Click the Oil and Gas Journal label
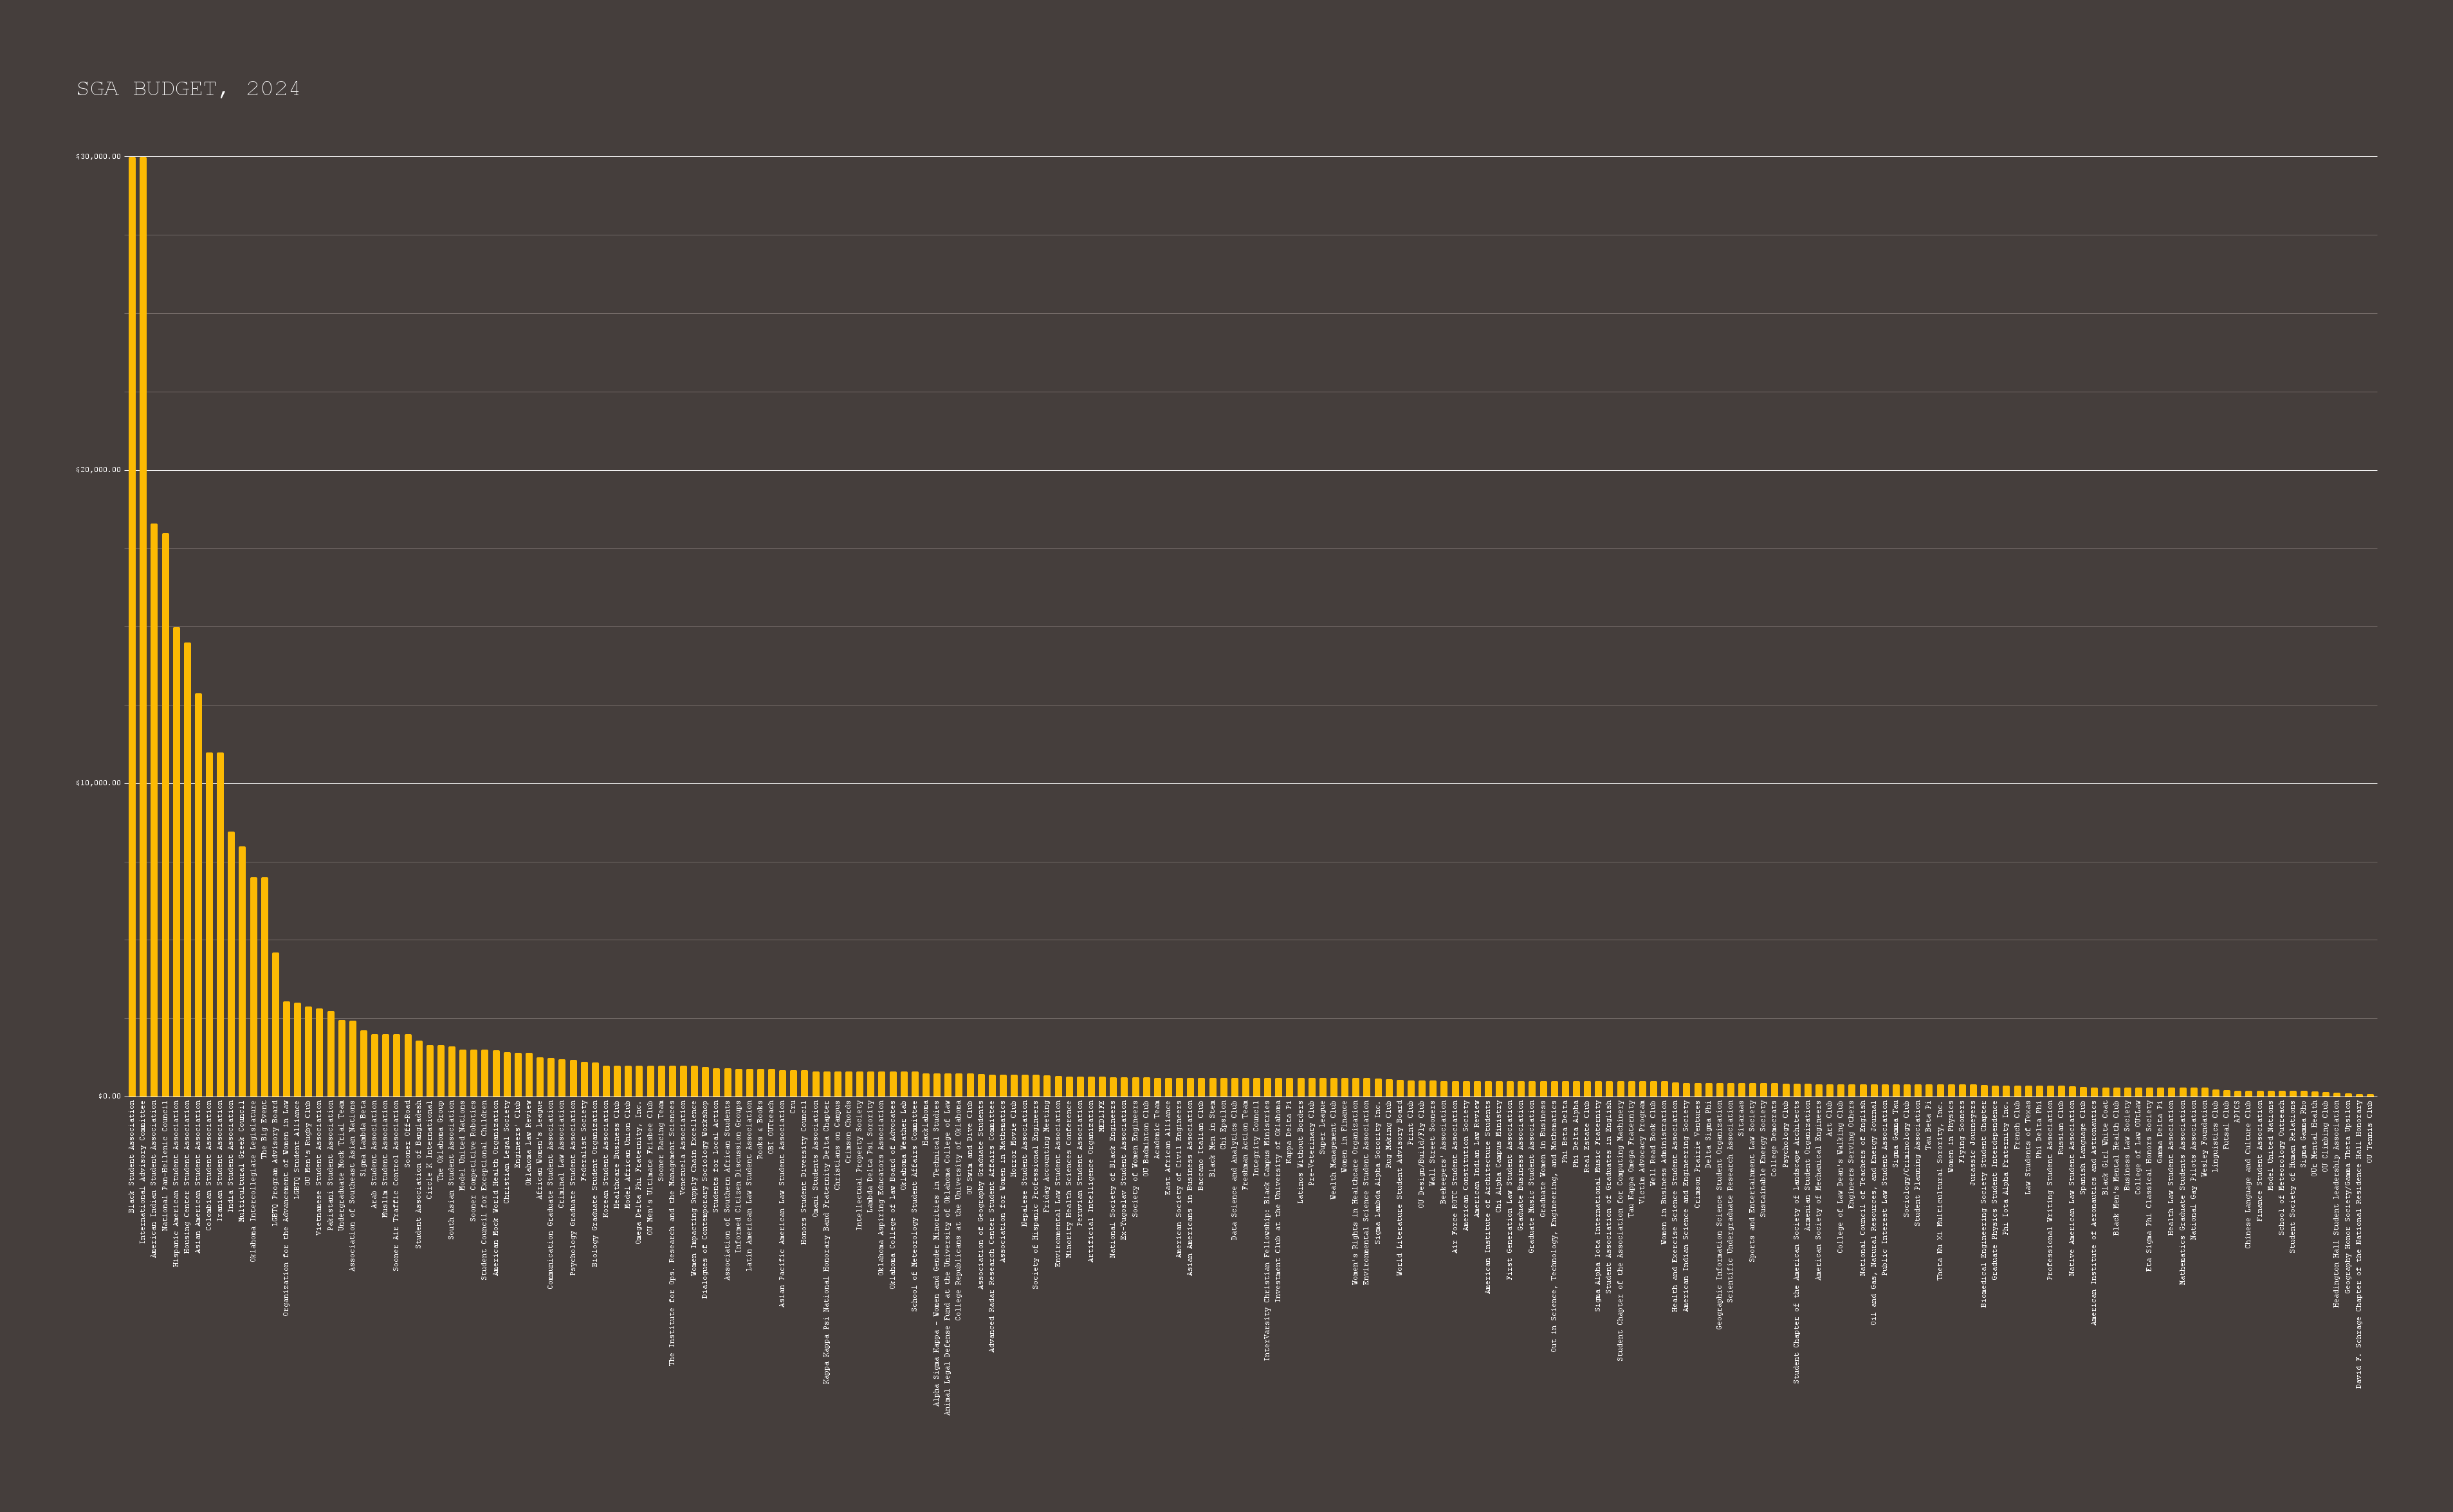The height and width of the screenshot is (1512, 2453). 1873,1212
